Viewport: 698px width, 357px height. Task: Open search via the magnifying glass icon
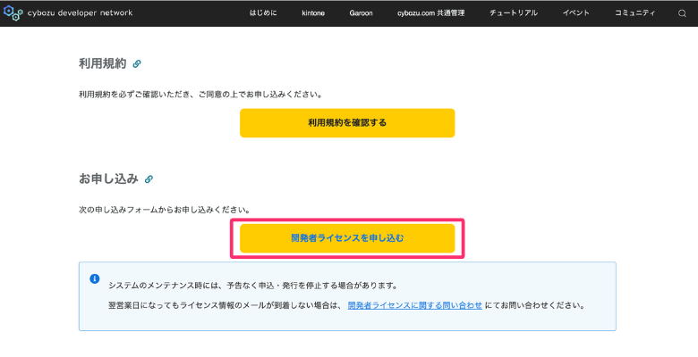(682, 13)
